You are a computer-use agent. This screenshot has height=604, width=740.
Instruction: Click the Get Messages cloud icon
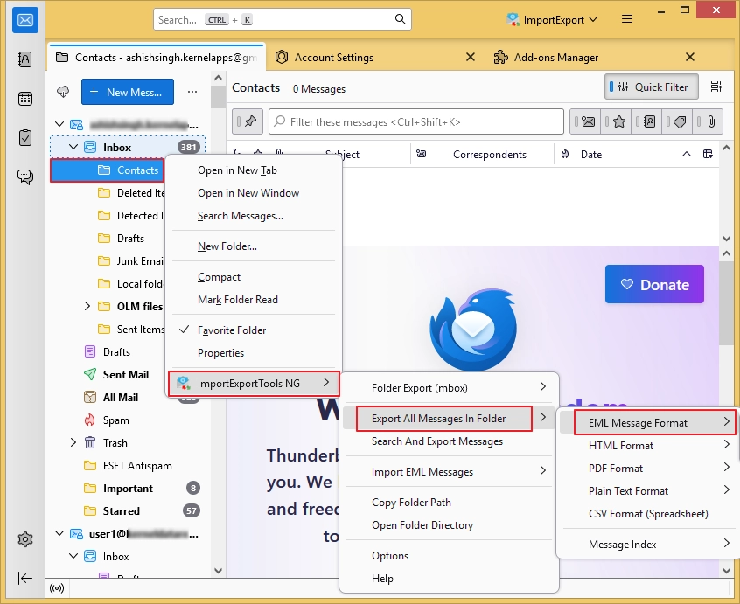(x=63, y=92)
